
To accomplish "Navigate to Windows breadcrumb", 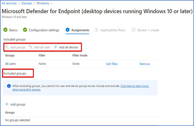I will coord(43,3).
